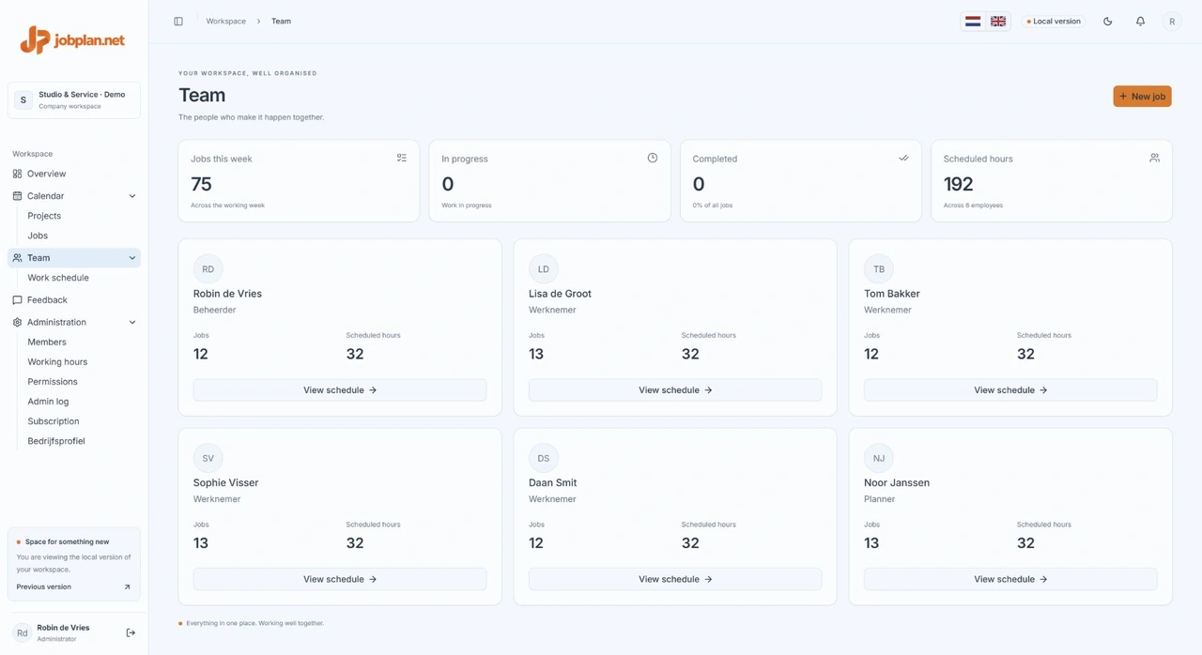The width and height of the screenshot is (1202, 655).
Task: Open Studio & Service Demo workspace switcher
Action: point(74,100)
